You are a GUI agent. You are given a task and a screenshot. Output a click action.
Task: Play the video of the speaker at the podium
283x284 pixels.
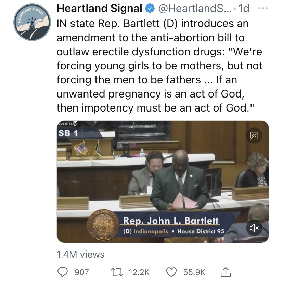coord(163,181)
